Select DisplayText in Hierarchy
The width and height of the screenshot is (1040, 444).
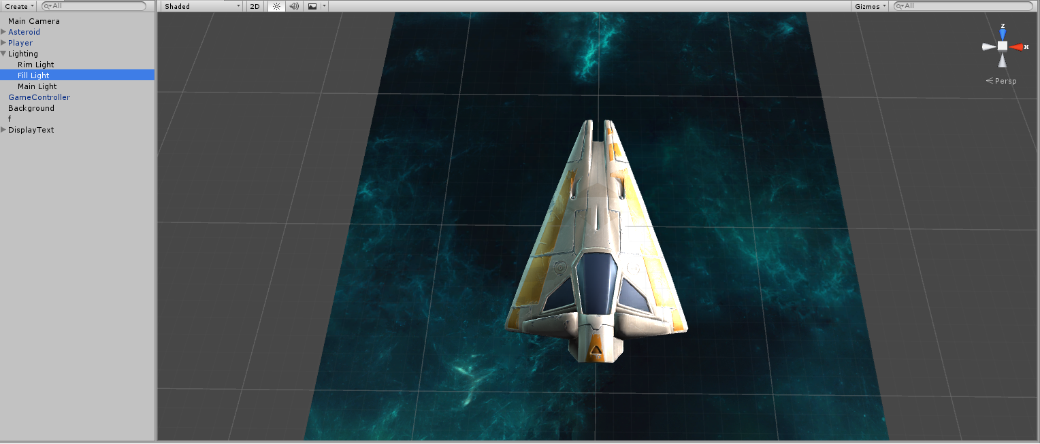click(x=31, y=130)
